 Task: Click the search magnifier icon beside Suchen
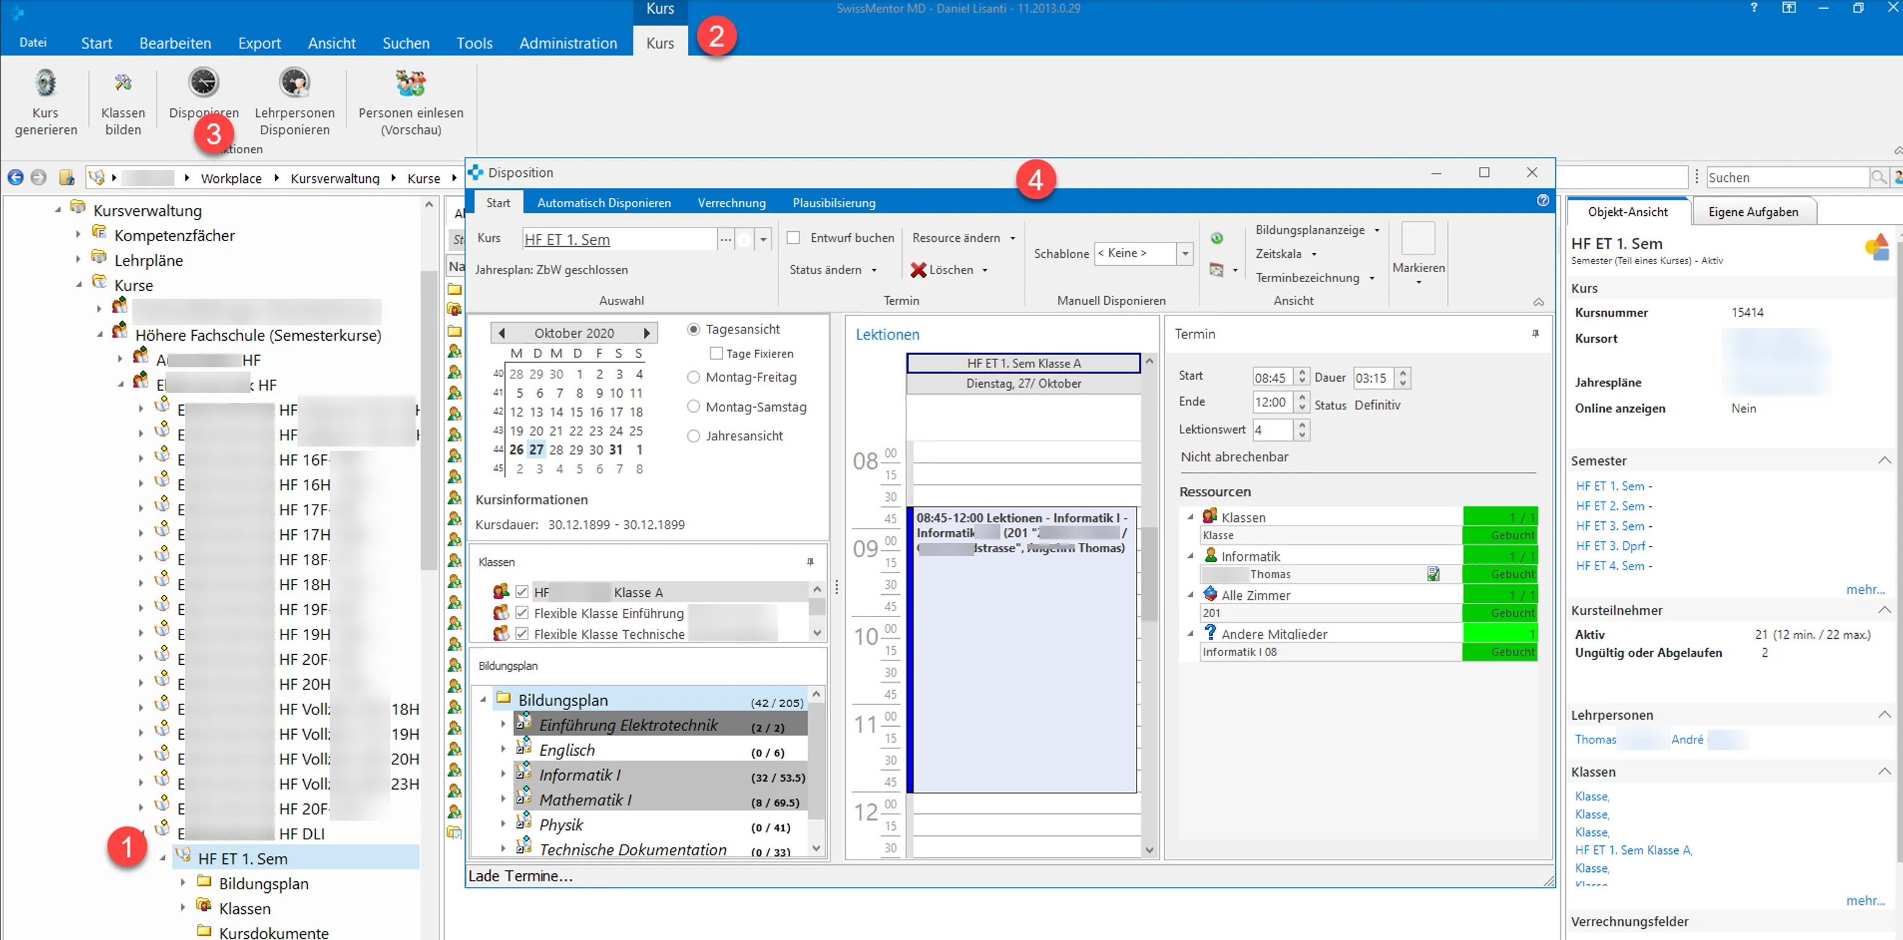point(1878,177)
